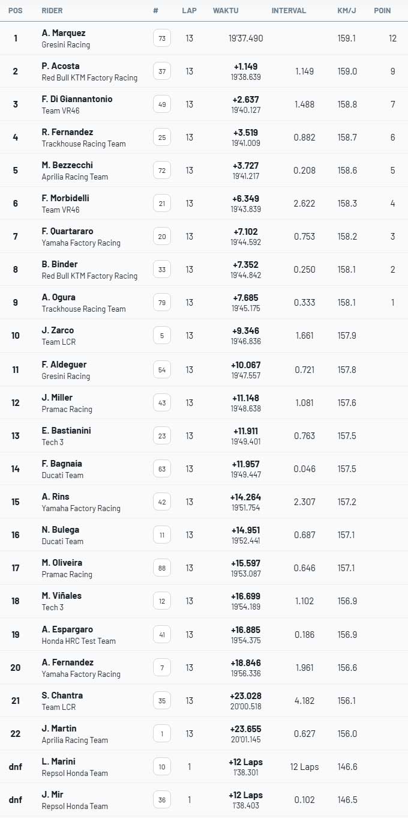The height and width of the screenshot is (818, 408).
Task: Select F. Di Giannantonio's number 49 badge
Action: [x=162, y=105]
